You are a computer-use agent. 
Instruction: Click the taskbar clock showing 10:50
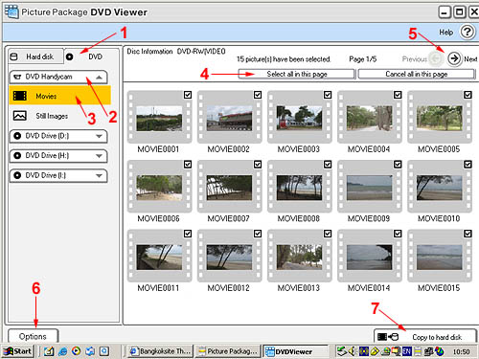coord(462,351)
